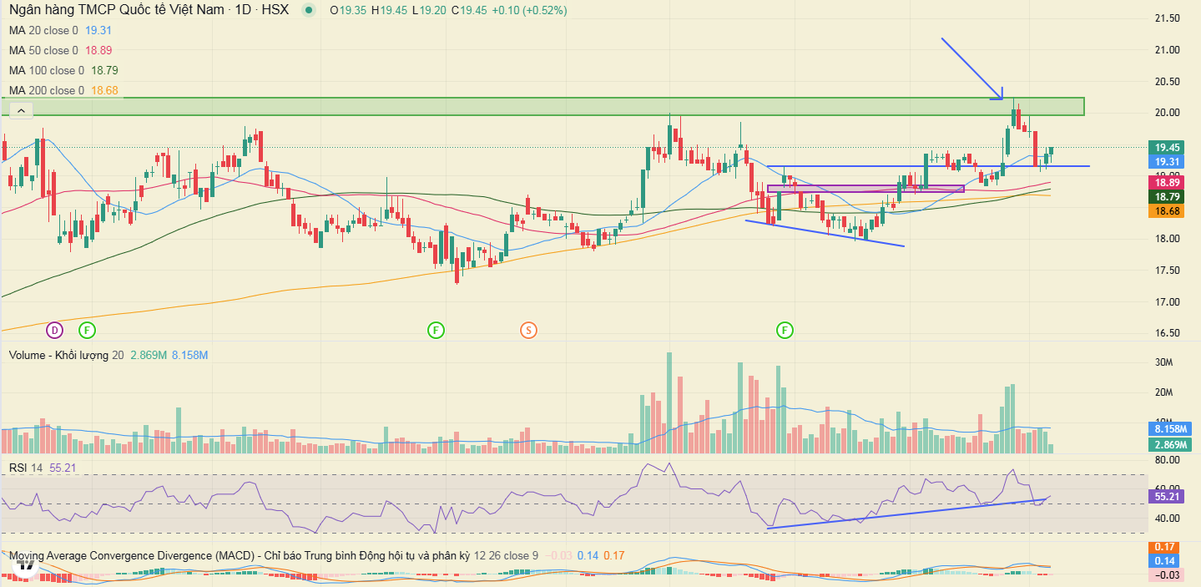1201x587 pixels.
Task: Select the RSI 14 indicator legend
Action: coord(25,468)
